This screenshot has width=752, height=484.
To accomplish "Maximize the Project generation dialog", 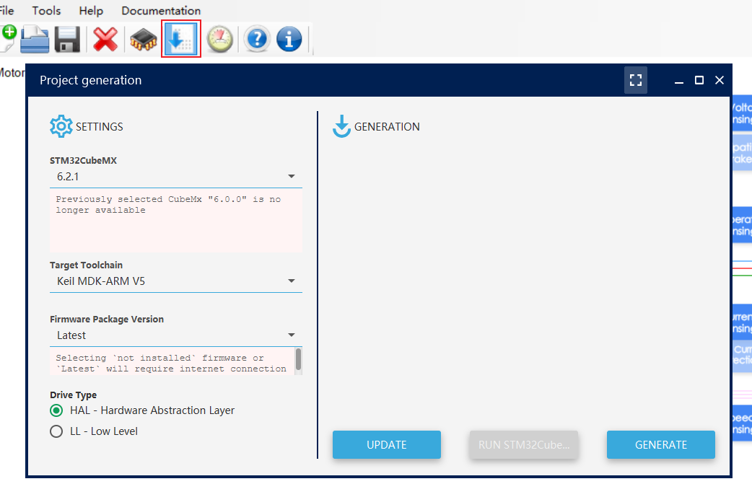I will (699, 80).
